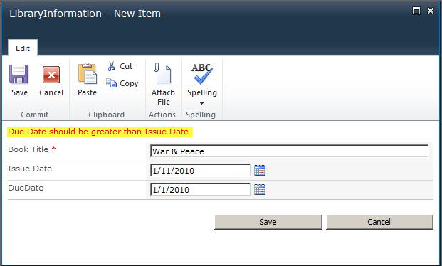Click the Issue Date field label
Viewport: 442px width, 266px height.
30,169
